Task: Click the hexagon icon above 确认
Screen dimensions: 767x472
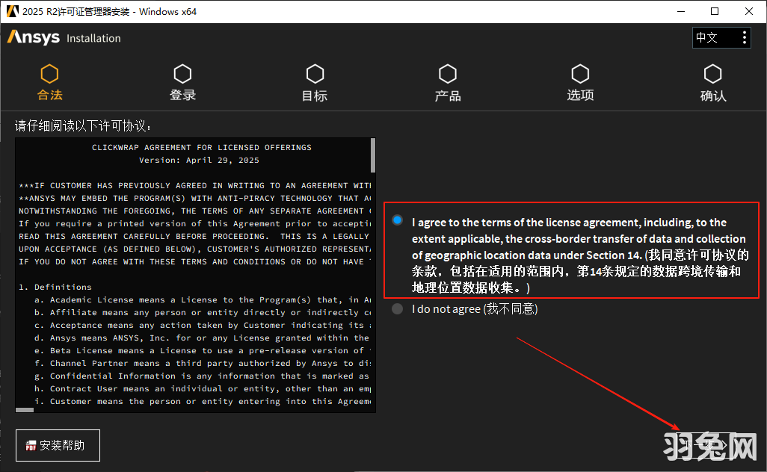Action: click(712, 74)
